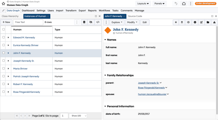218x120 pixels.
Task: Click the Under development status badge
Action: pos(206,3)
